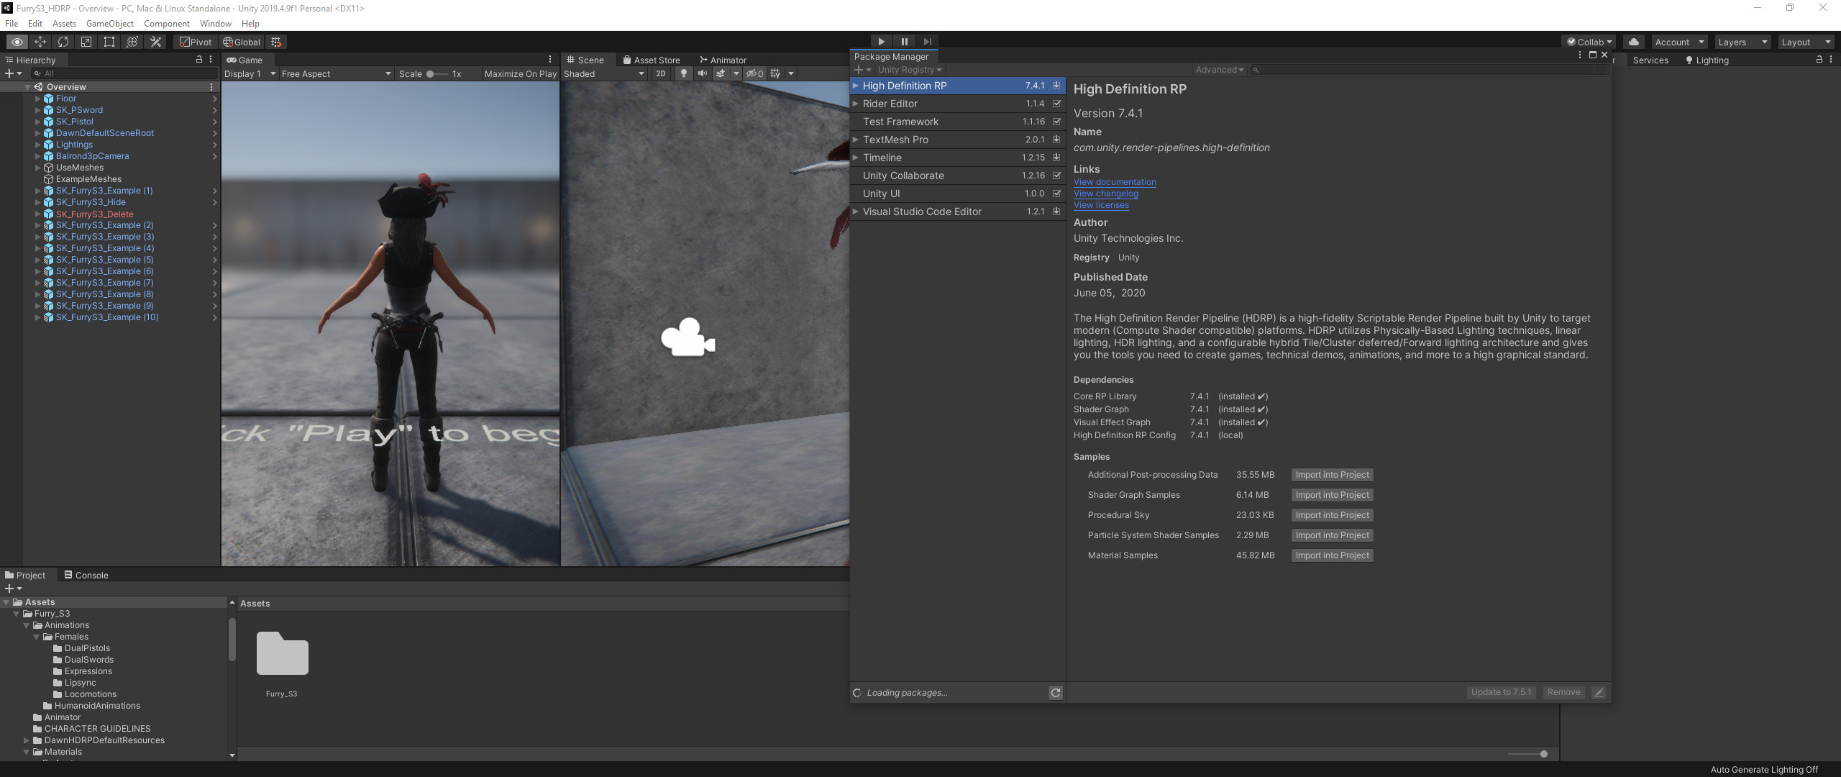The image size is (1841, 777).
Task: Open Display 1 dropdown
Action: 250,73
